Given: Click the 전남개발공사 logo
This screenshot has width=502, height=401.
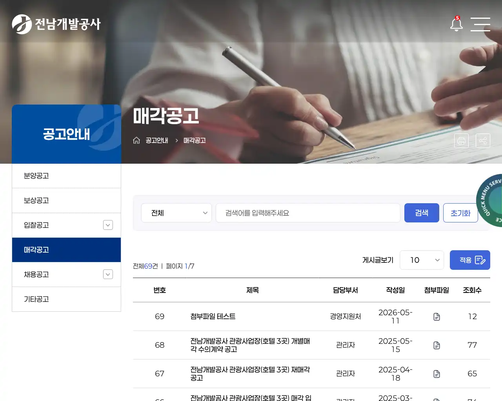Looking at the screenshot, I should click(56, 24).
